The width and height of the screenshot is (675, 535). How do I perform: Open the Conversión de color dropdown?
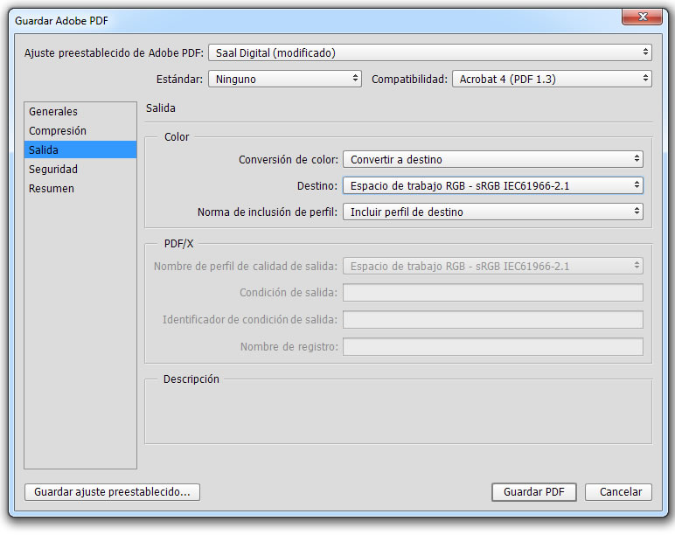[x=493, y=159]
